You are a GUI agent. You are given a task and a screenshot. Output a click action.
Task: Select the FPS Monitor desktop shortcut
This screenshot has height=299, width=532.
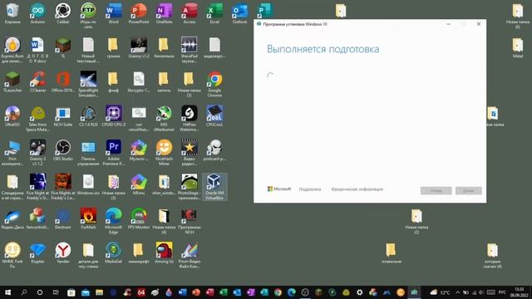click(x=139, y=218)
